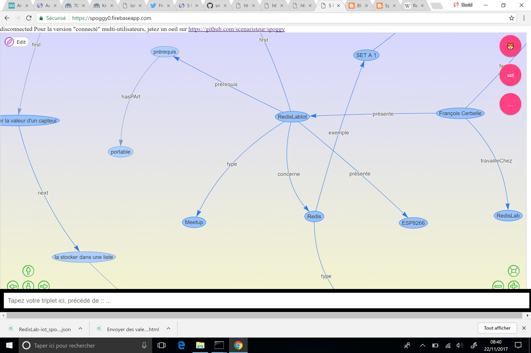
Task: Pan the graph down with green arrow
Action: (28, 285)
